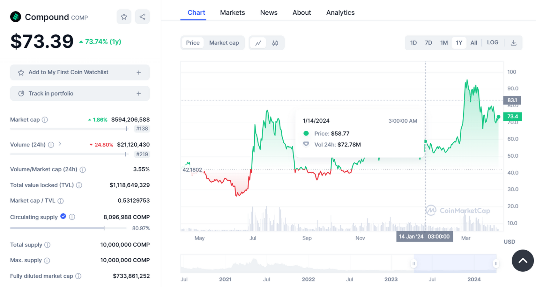Open the share options icon

tap(142, 17)
